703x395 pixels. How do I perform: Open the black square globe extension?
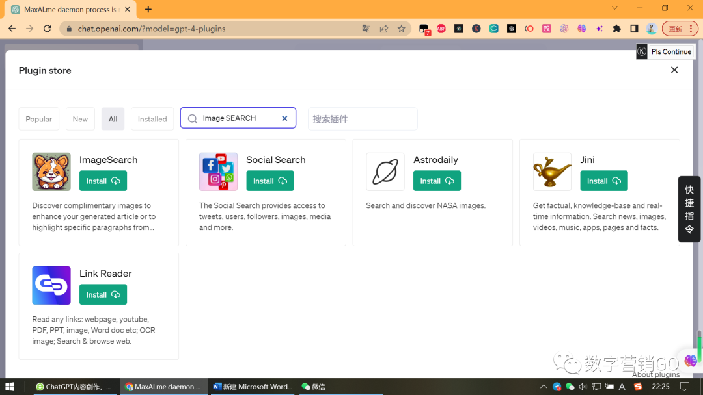(x=512, y=29)
